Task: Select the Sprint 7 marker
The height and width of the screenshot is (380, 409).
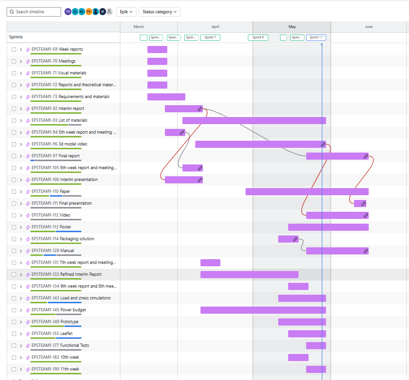Action: coord(210,37)
